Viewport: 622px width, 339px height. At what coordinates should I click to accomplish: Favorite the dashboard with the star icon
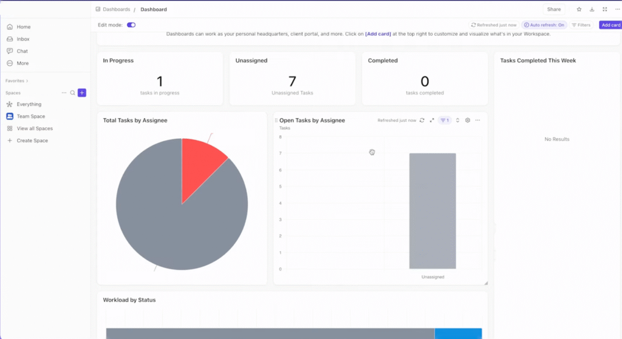579,10
